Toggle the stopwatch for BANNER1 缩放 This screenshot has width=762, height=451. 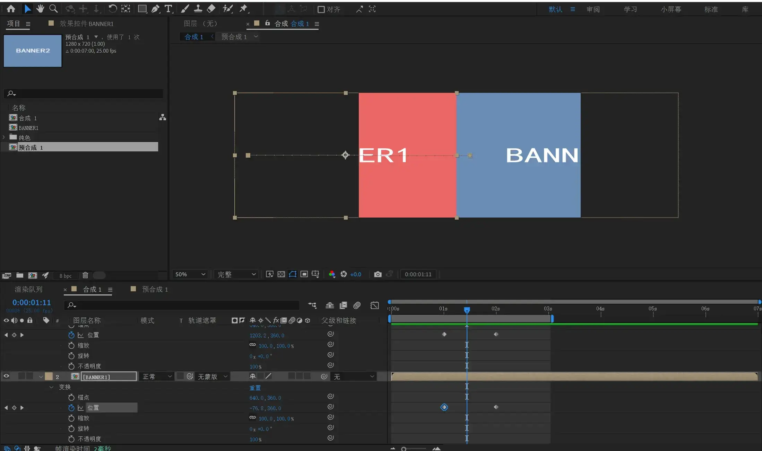pos(71,418)
